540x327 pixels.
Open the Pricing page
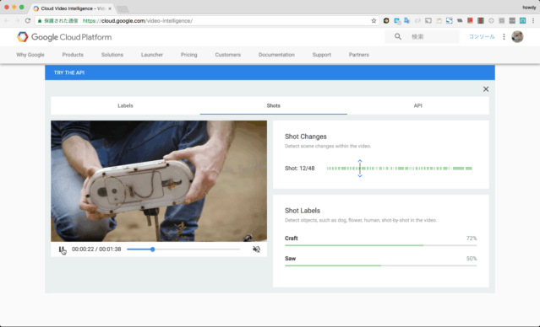coord(189,55)
